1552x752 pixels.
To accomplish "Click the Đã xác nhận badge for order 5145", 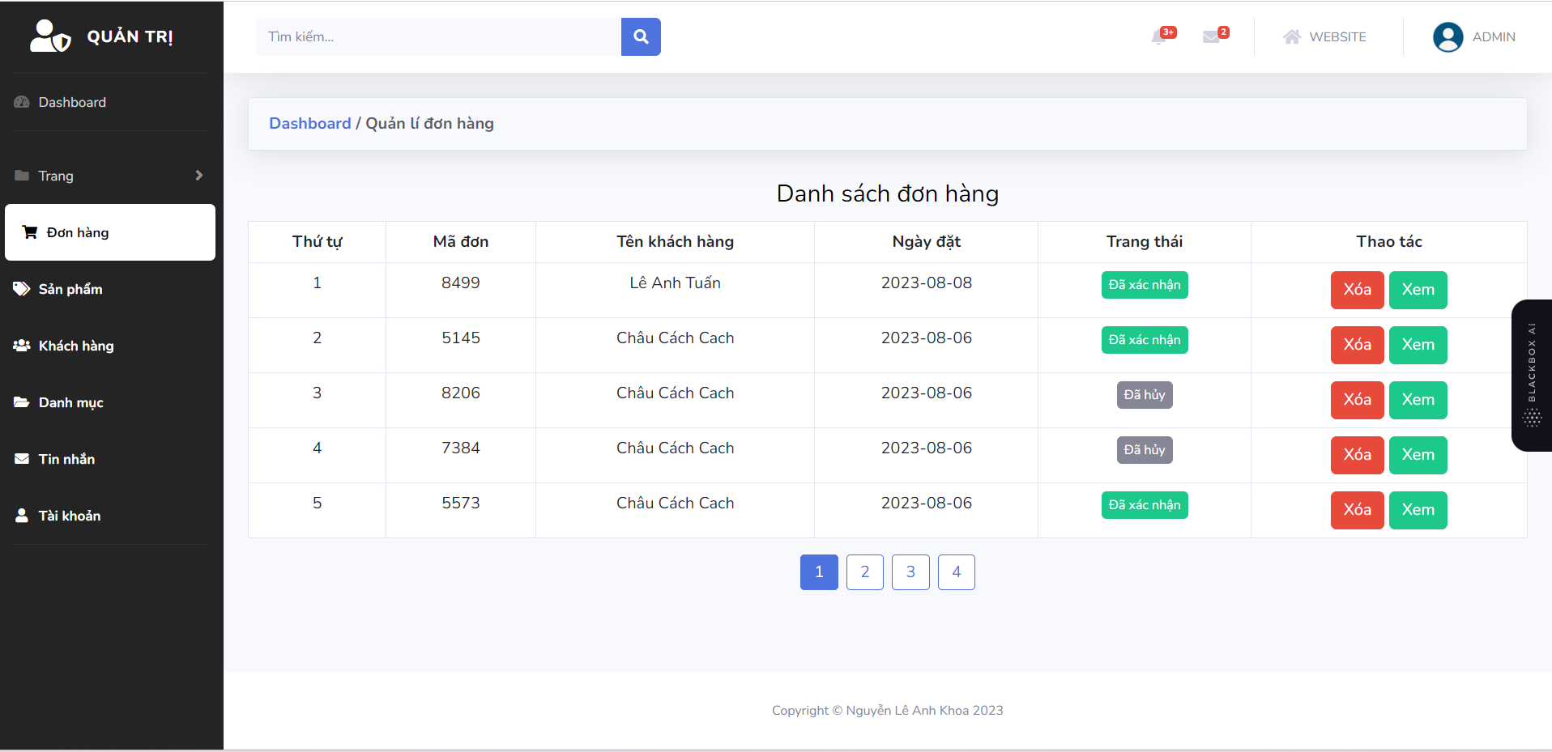I will (1145, 340).
